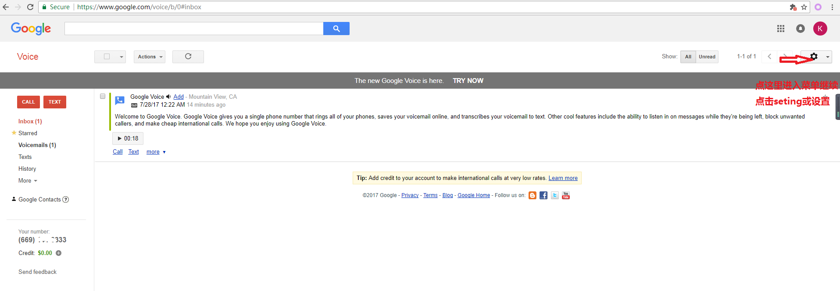Click the Google logo
Image resolution: width=840 pixels, height=291 pixels.
point(31,29)
